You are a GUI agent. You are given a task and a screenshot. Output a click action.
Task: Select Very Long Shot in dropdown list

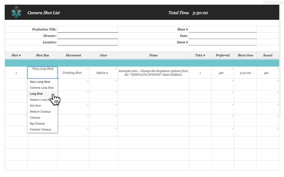point(40,82)
